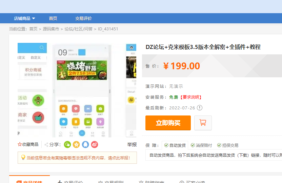Click the 源码集市 breadcrumb link
The height and width of the screenshot is (183, 282).
coord(51,29)
